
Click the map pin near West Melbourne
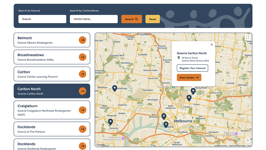(164, 117)
